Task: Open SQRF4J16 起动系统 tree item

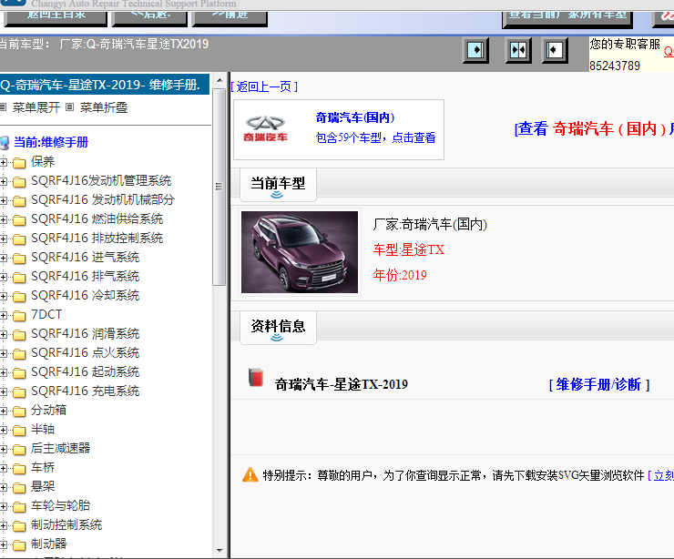Action: click(x=85, y=372)
